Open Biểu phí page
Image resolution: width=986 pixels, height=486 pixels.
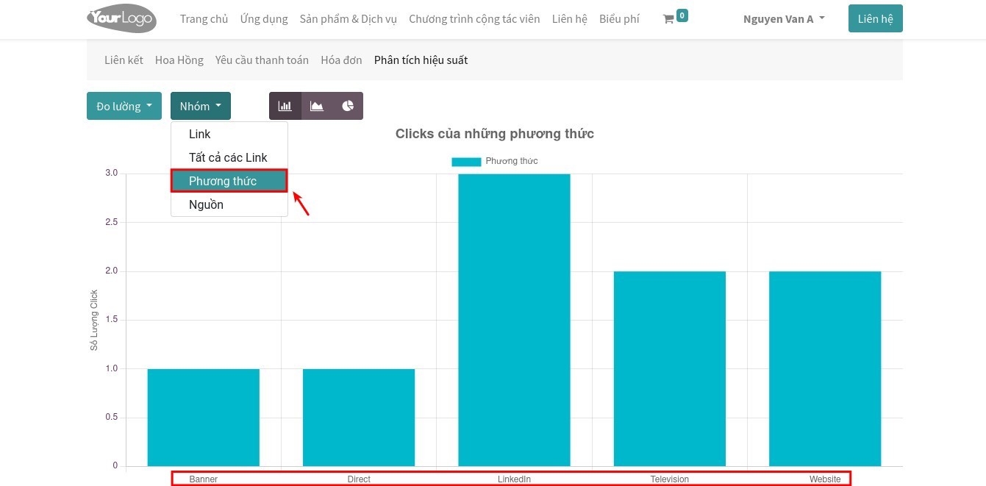click(x=619, y=19)
